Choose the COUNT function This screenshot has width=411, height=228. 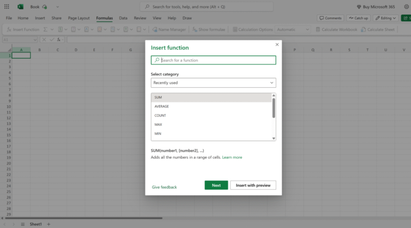(x=160, y=115)
